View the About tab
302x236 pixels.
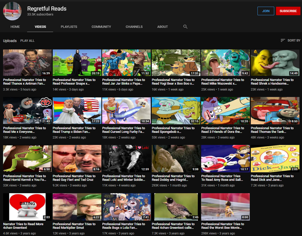click(162, 27)
